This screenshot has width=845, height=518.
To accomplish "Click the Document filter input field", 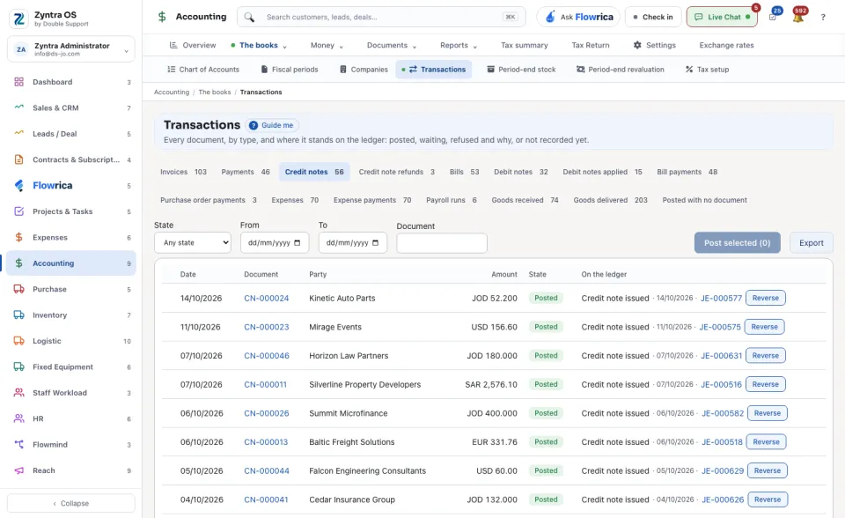I will [x=442, y=243].
